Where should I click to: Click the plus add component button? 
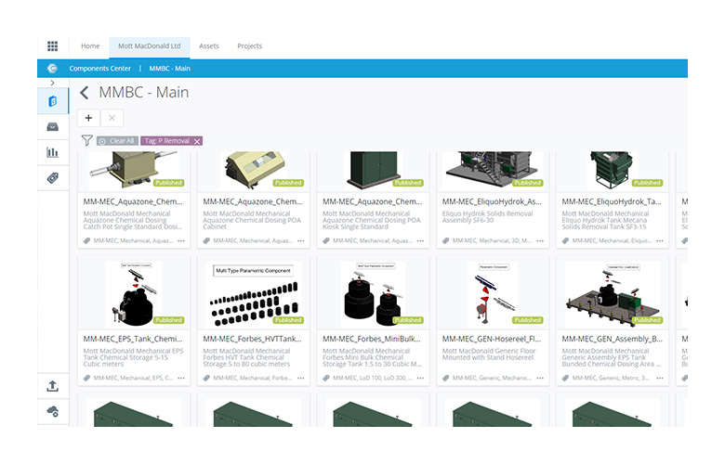tap(88, 118)
